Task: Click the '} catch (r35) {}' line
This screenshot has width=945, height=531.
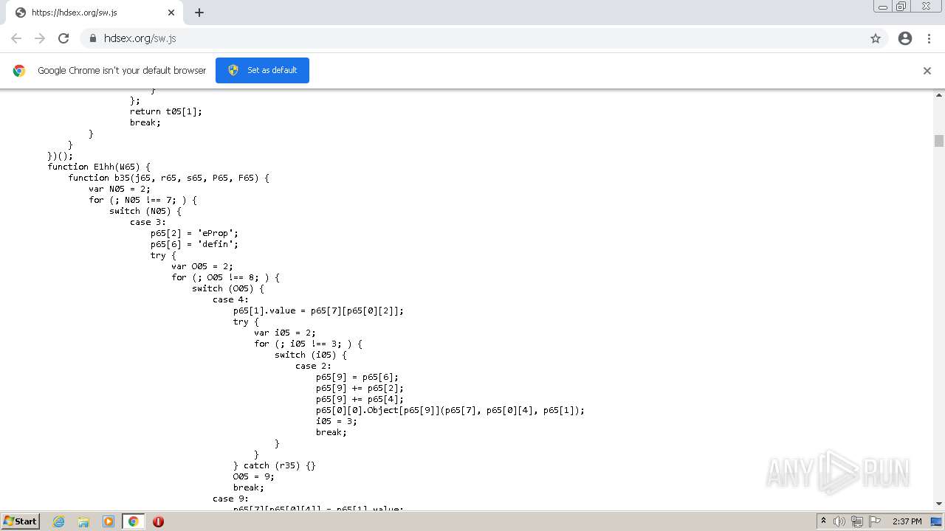Action: click(275, 465)
